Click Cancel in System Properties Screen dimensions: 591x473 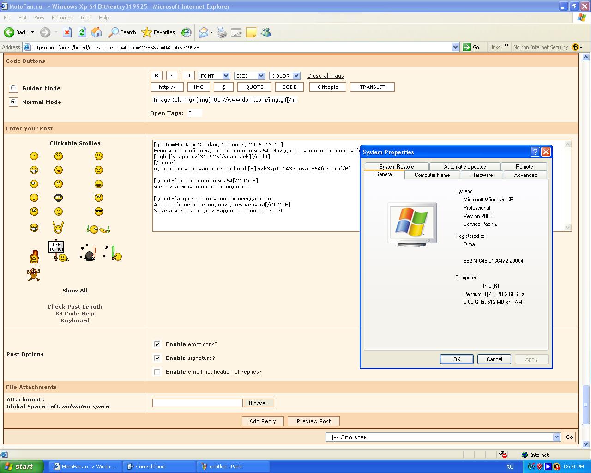point(494,359)
